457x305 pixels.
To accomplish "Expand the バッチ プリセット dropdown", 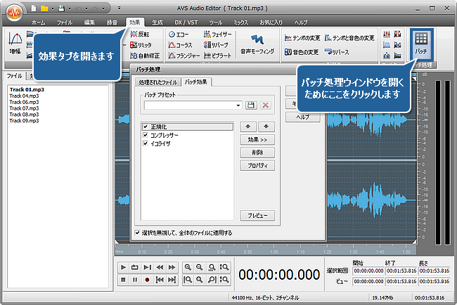I will 238,105.
